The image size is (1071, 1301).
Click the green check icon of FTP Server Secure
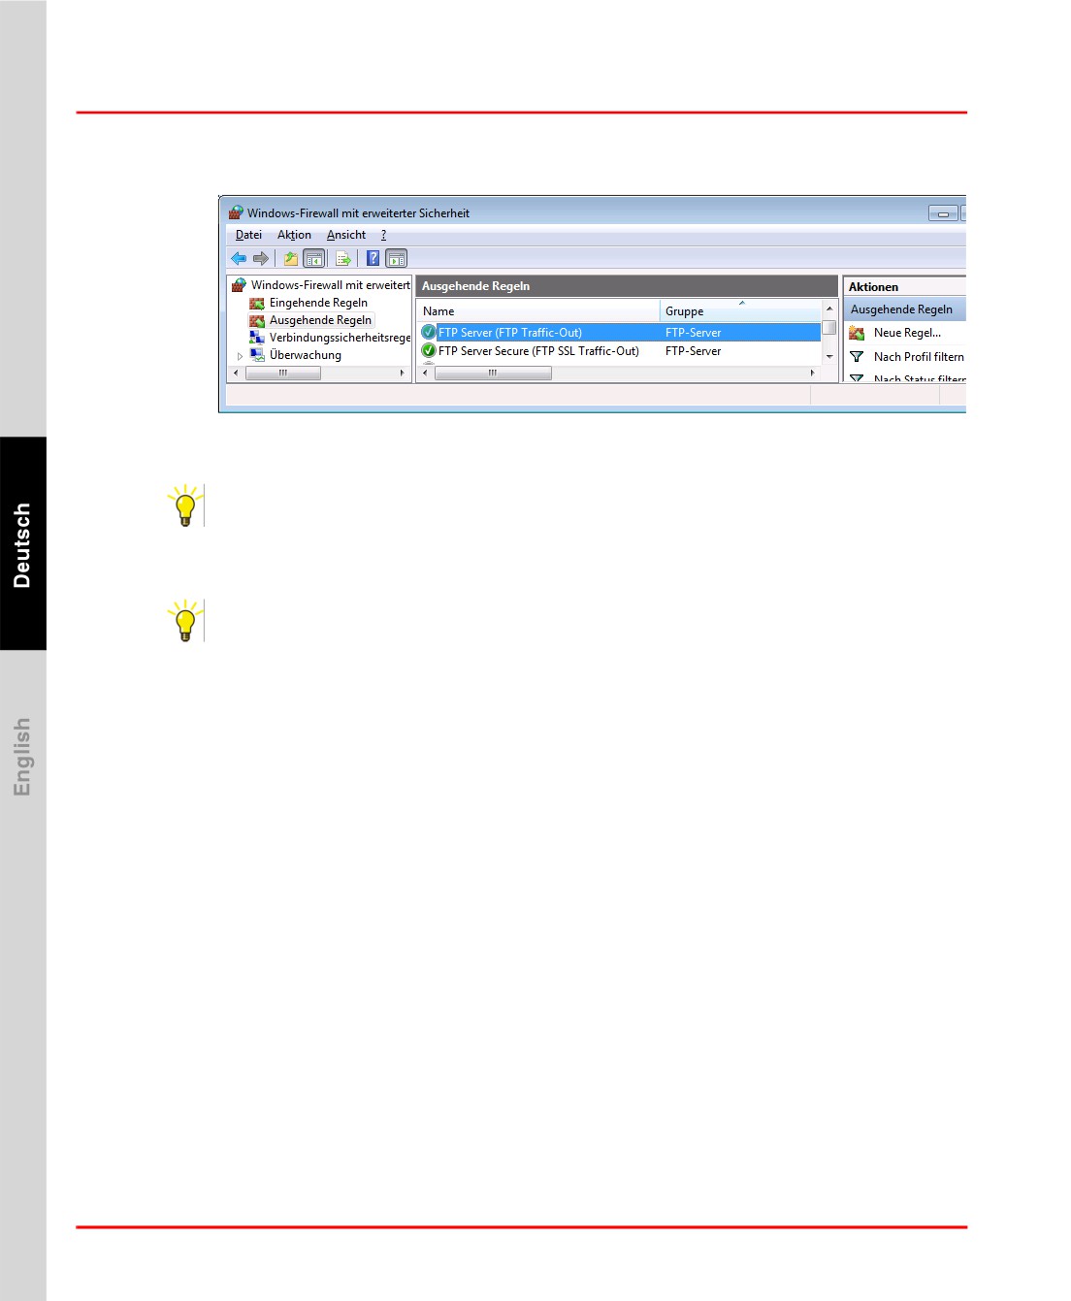429,351
